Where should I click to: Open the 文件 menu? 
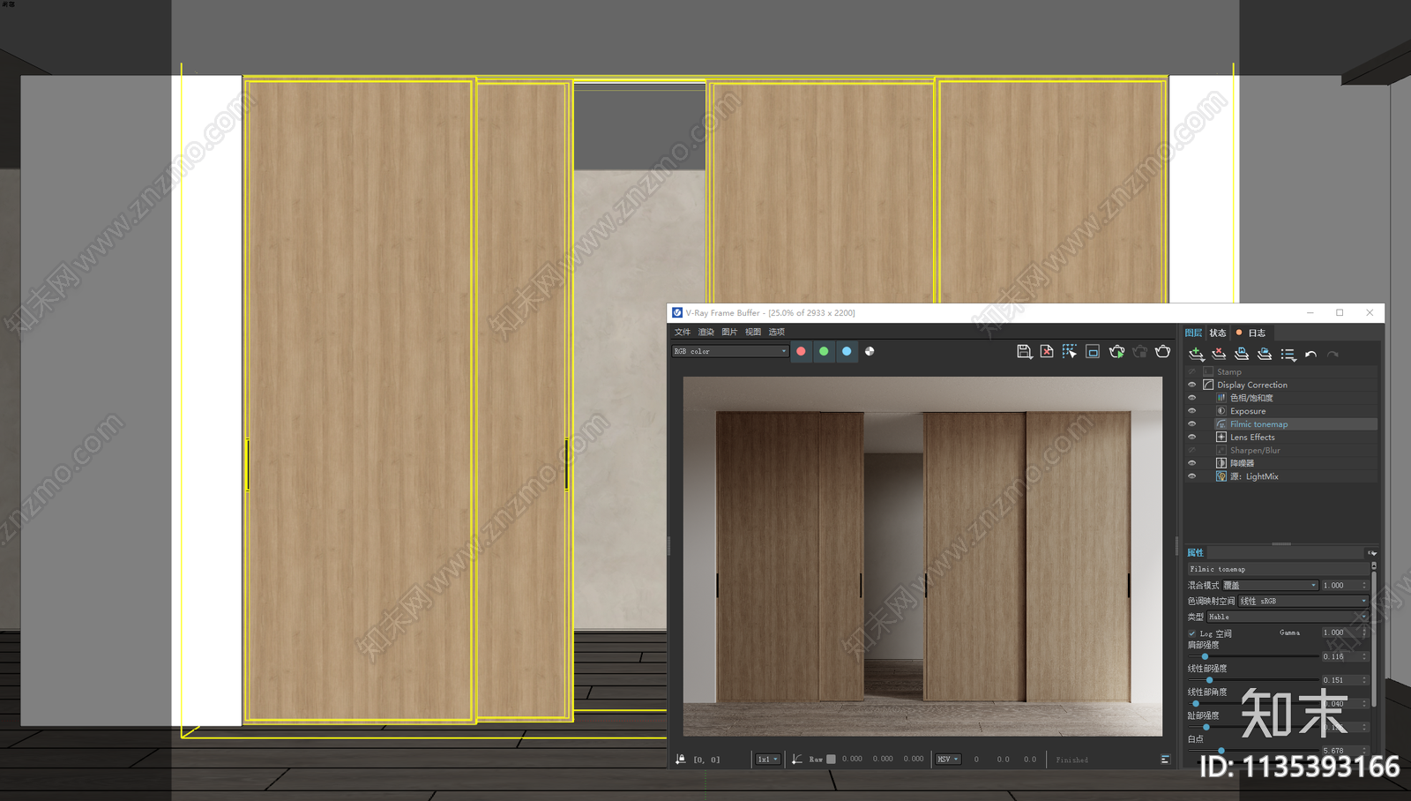coord(683,333)
